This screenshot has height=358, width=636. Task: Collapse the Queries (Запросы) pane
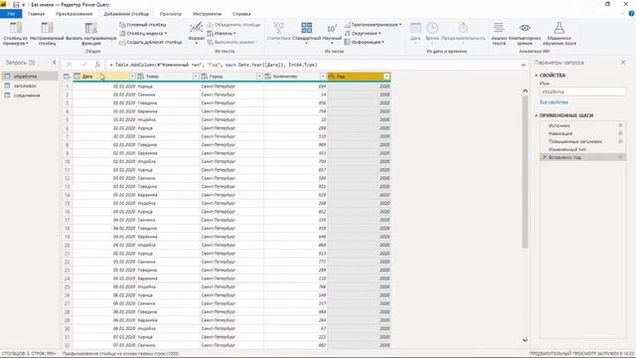55,62
